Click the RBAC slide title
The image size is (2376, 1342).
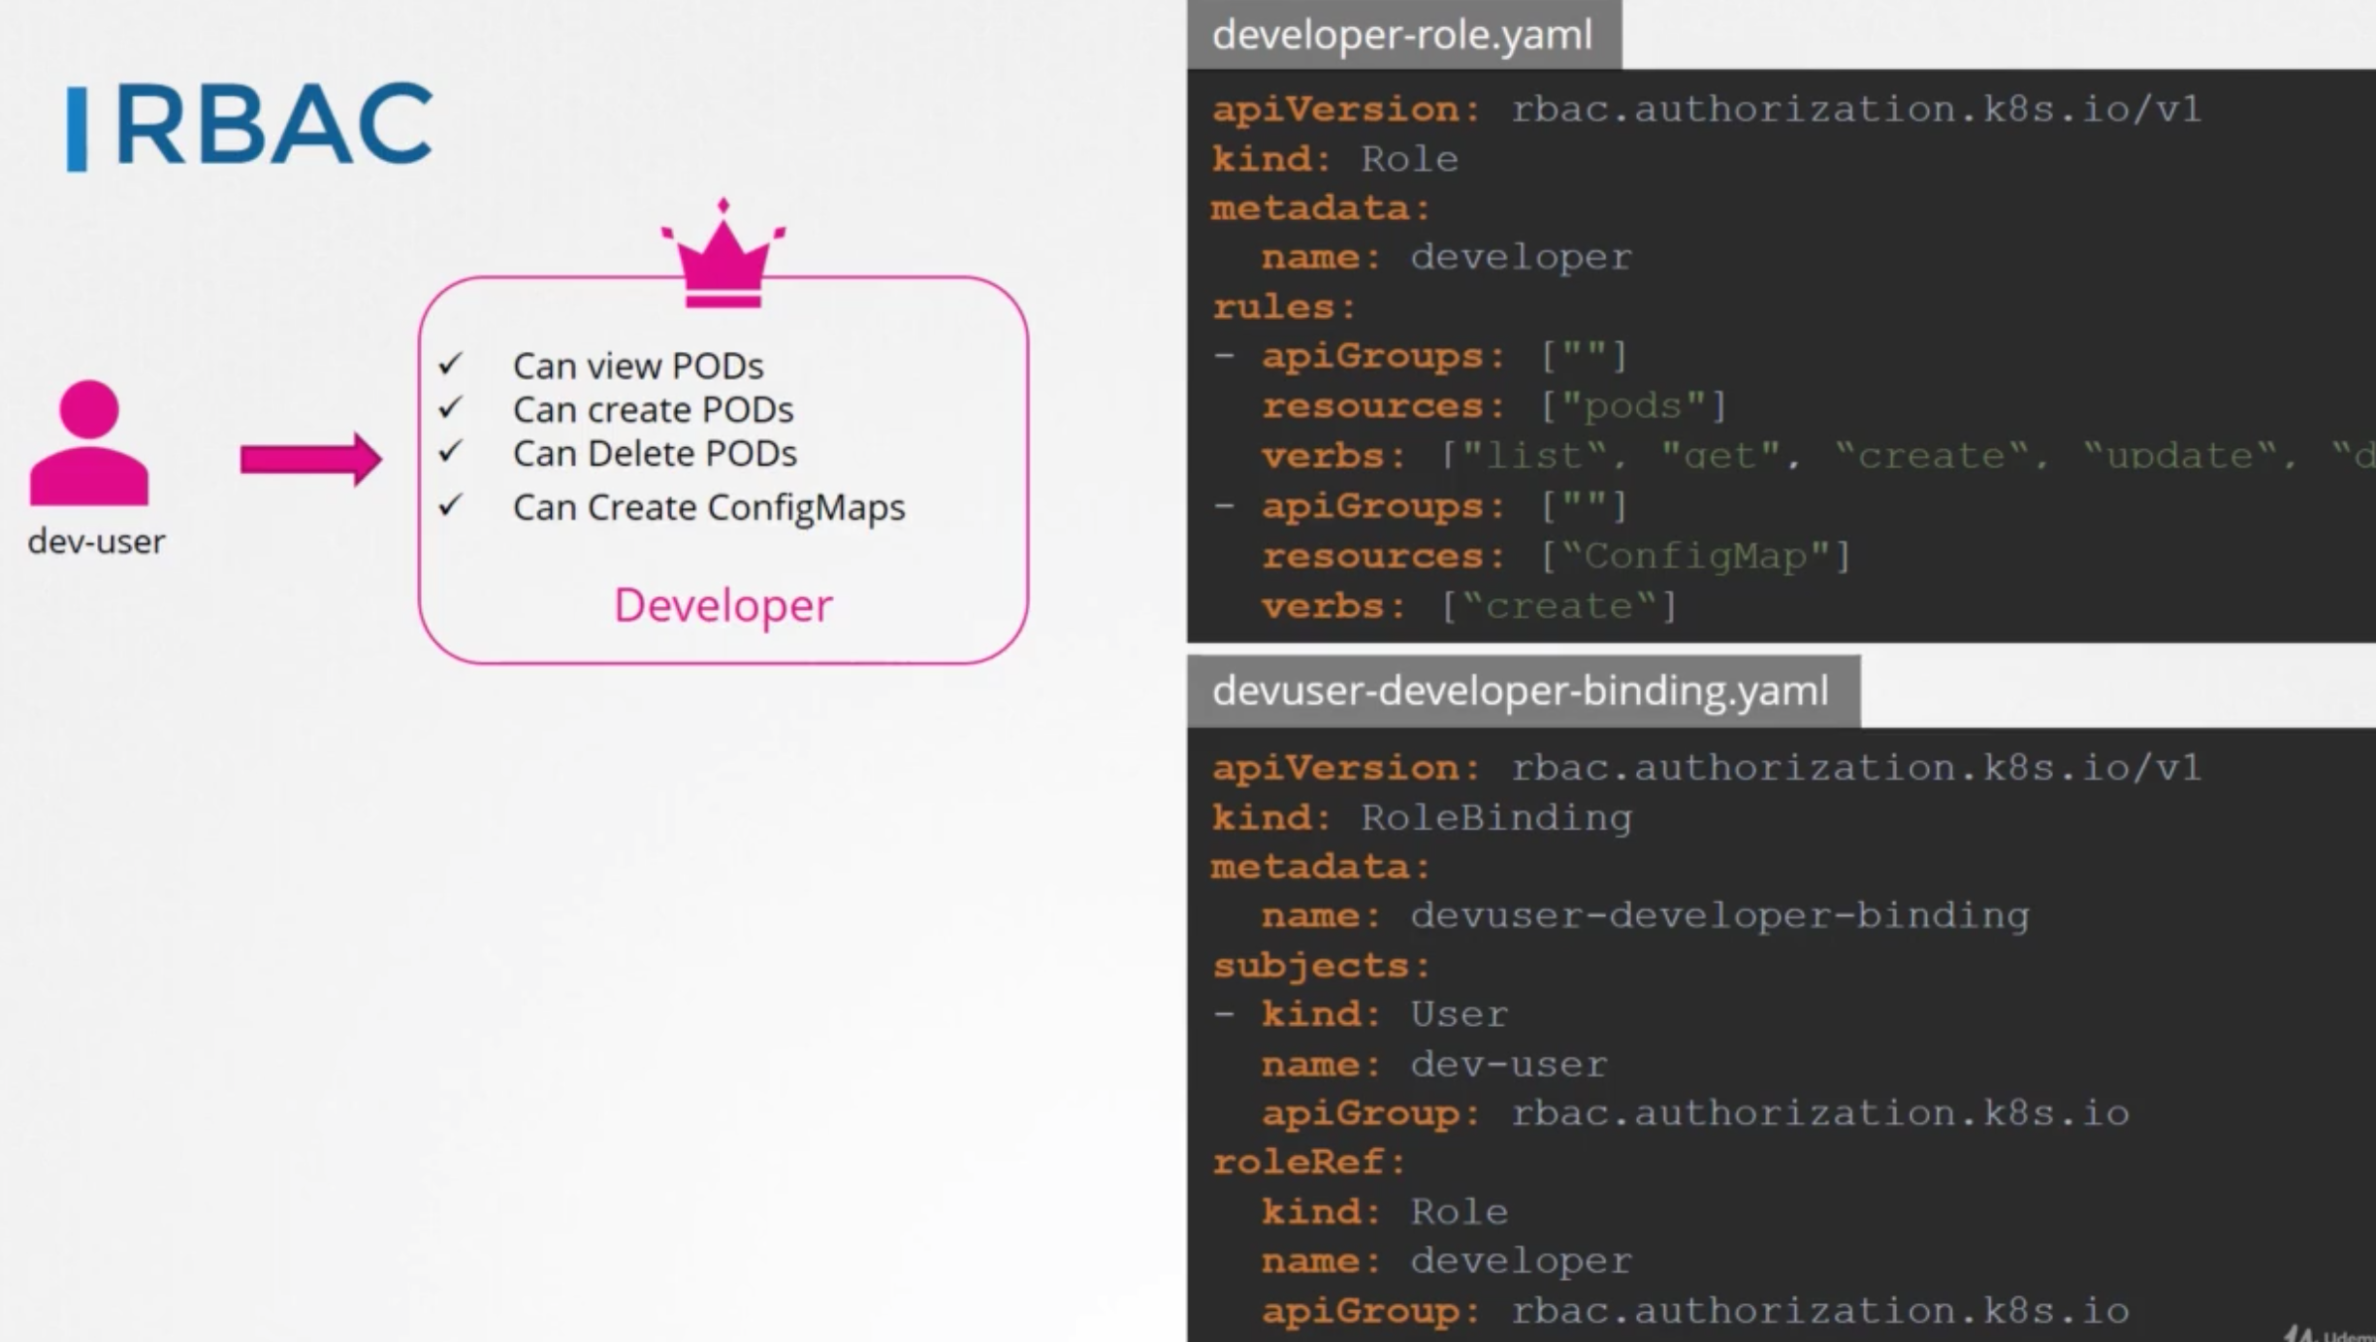pyautogui.click(x=273, y=124)
